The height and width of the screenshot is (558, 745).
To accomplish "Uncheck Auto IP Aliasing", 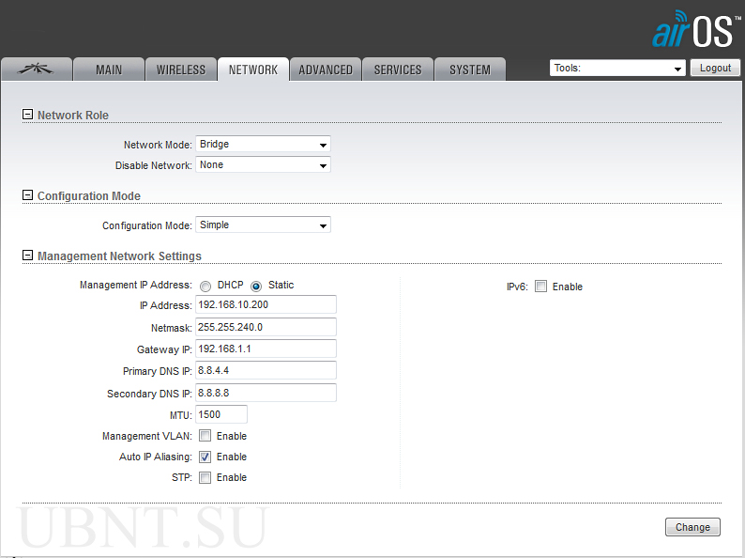I will [x=205, y=457].
